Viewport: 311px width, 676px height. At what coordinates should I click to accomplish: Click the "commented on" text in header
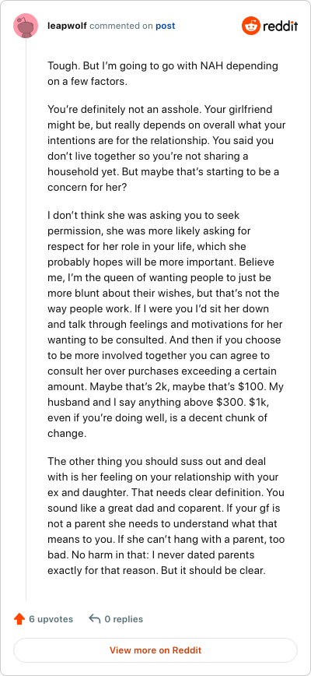(121, 26)
